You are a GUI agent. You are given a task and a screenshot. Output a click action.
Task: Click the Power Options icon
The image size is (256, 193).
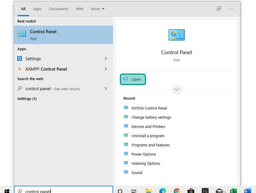[126, 154]
